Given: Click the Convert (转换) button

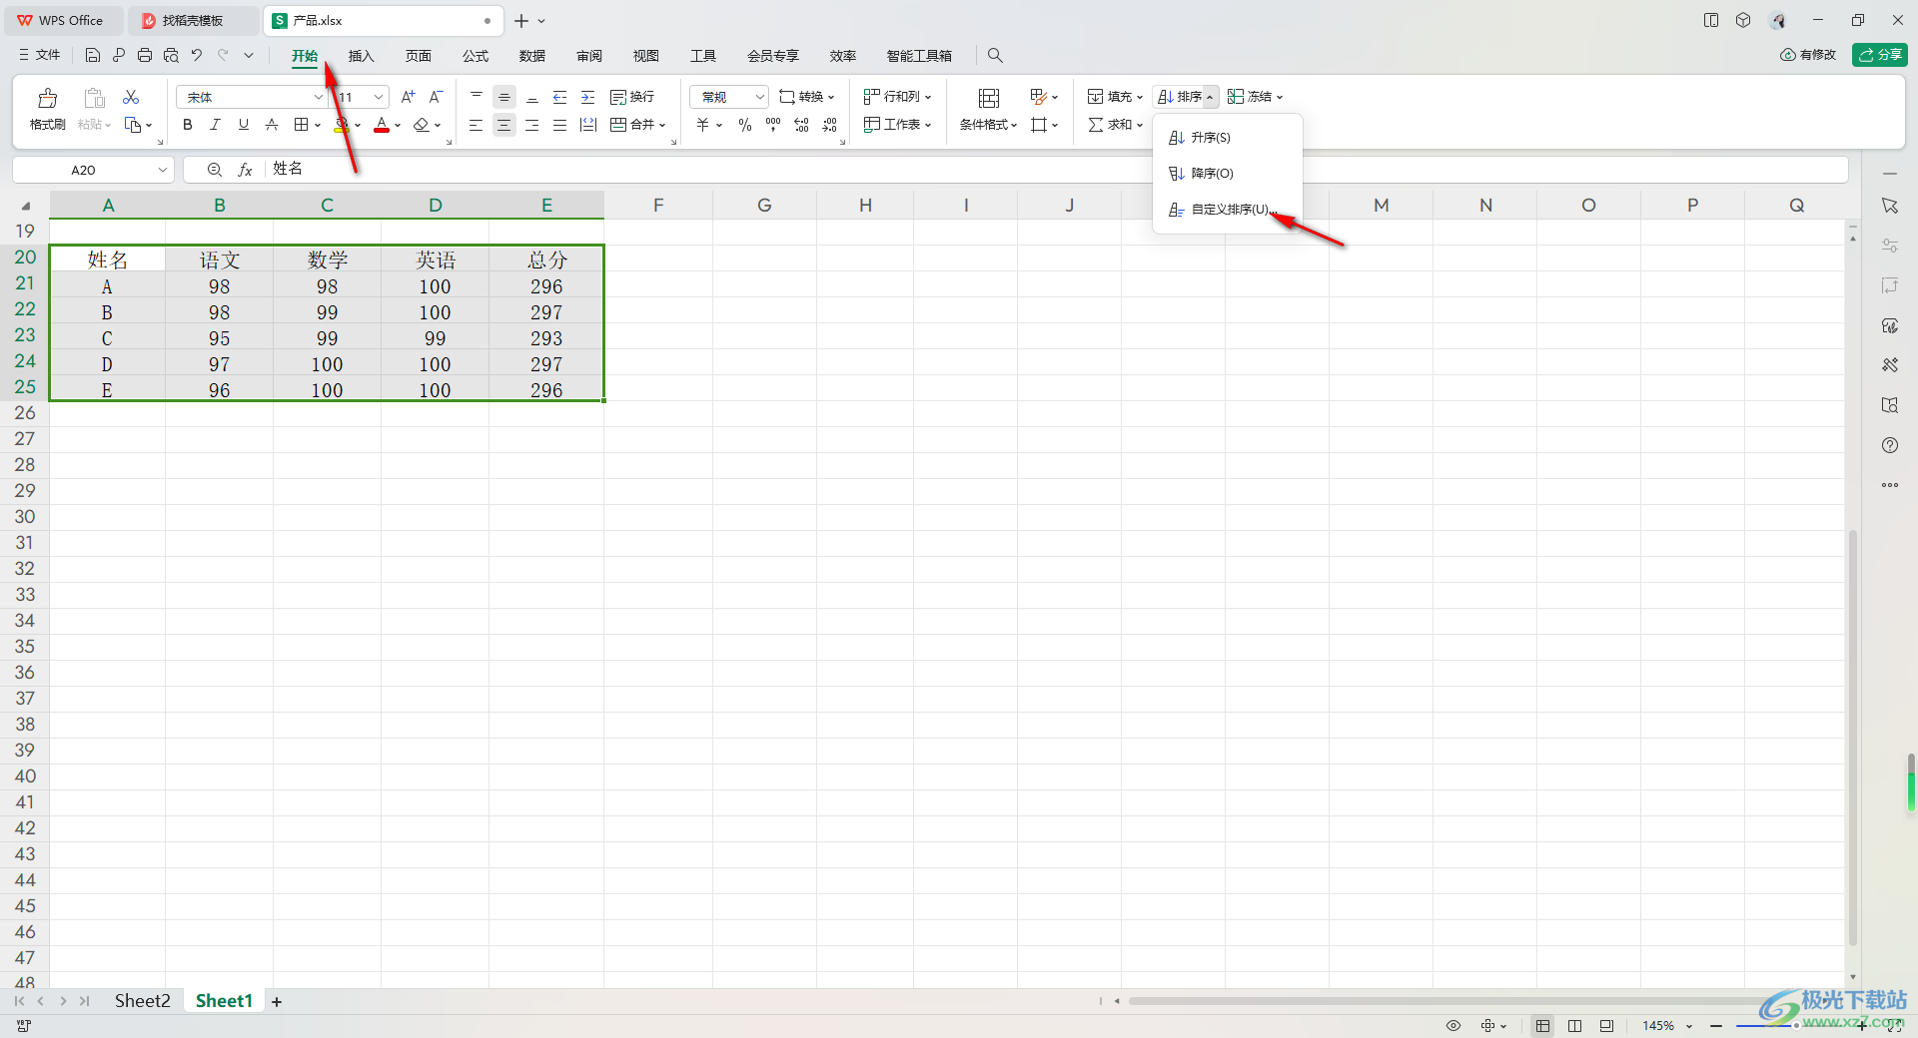Looking at the screenshot, I should pyautogui.click(x=807, y=97).
